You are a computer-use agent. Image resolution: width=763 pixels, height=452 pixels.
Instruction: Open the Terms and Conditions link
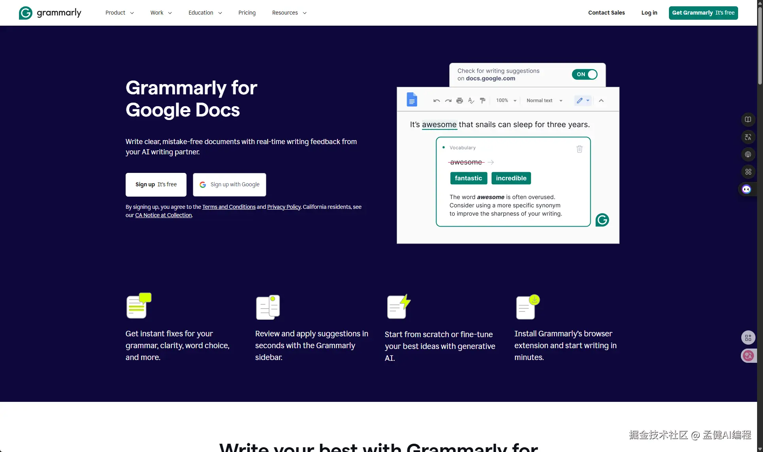pyautogui.click(x=229, y=207)
